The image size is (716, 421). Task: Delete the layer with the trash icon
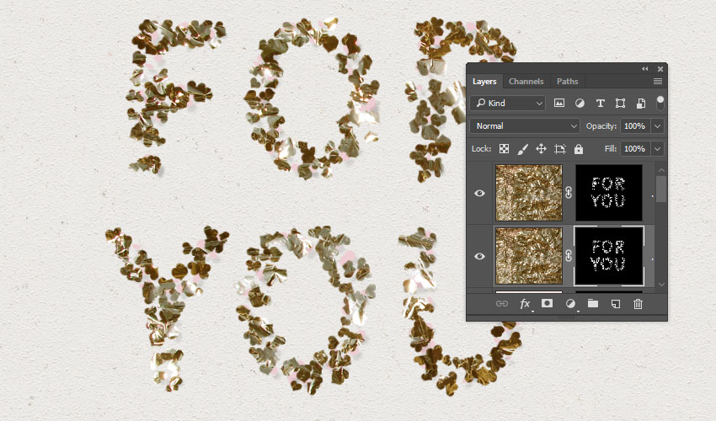coord(638,304)
